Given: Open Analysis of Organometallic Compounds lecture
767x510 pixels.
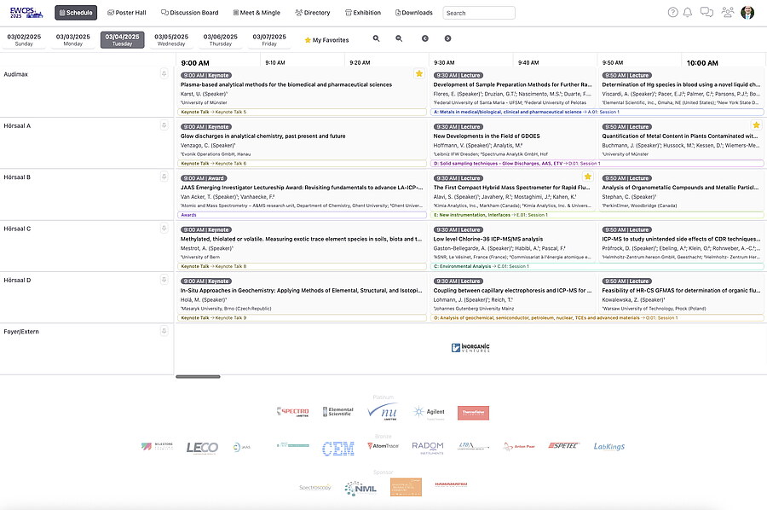Looking at the screenshot, I should pyautogui.click(x=682, y=191).
